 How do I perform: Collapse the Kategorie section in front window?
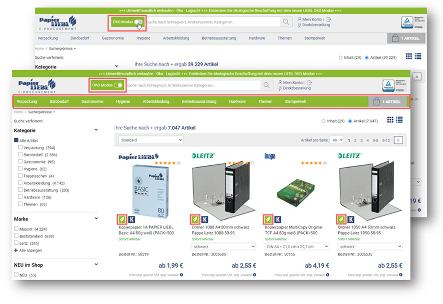pyautogui.click(x=96, y=130)
